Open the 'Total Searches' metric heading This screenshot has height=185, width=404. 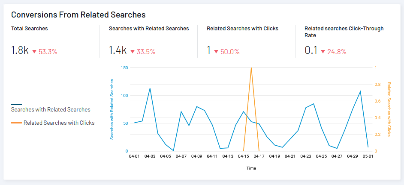click(30, 29)
